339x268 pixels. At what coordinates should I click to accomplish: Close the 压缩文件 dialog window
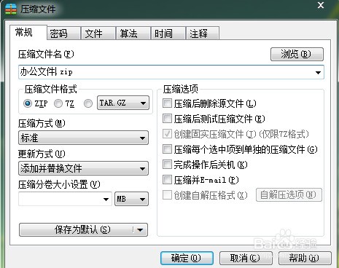[321, 5]
